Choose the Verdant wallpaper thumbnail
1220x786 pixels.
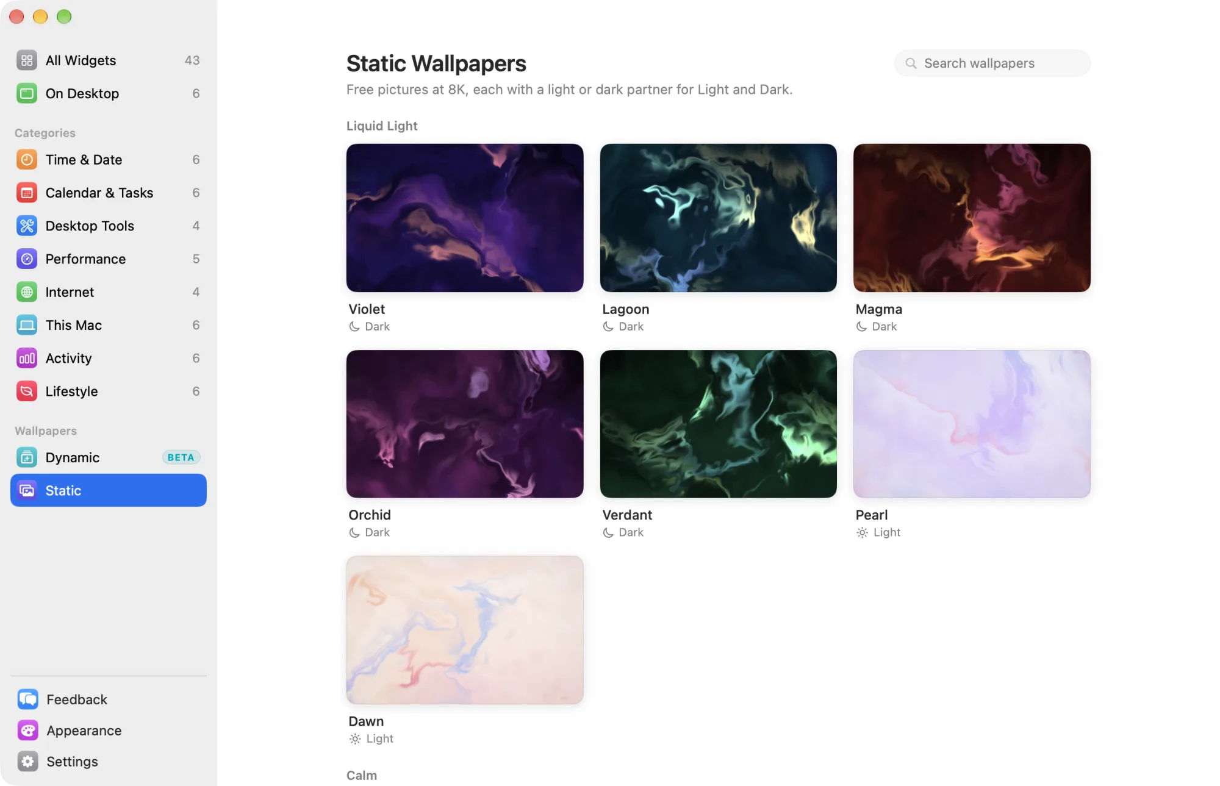pyautogui.click(x=719, y=424)
